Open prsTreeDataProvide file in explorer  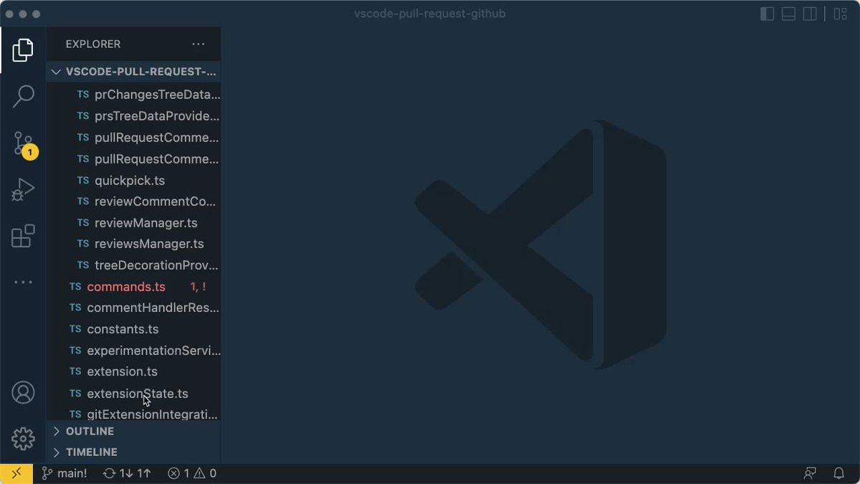tap(134, 116)
